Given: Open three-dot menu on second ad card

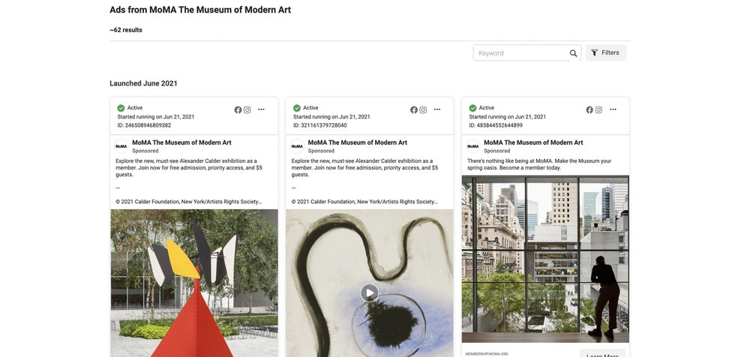Looking at the screenshot, I should click(437, 109).
